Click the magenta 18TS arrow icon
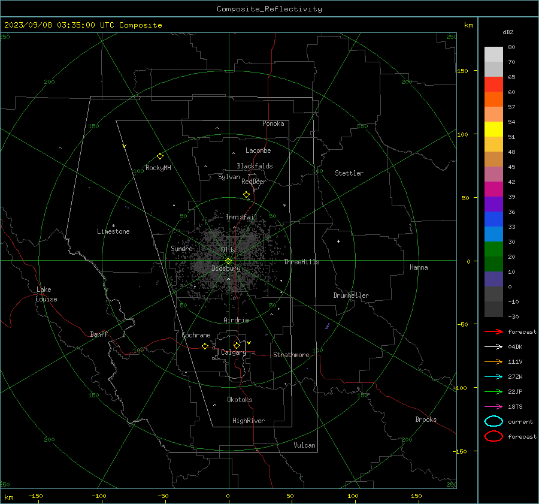 [493, 407]
